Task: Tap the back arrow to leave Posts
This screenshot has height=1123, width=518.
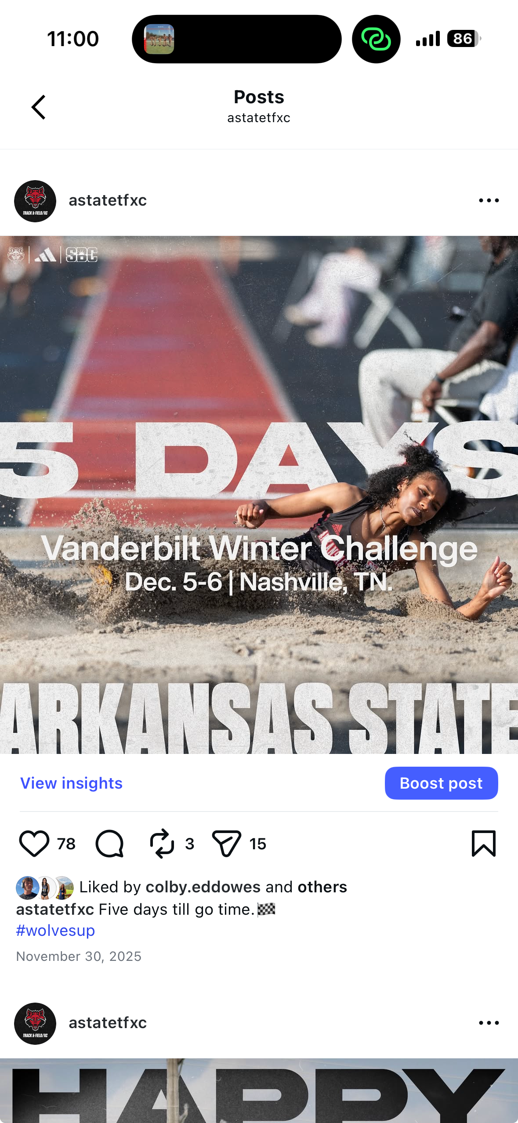Action: [39, 107]
